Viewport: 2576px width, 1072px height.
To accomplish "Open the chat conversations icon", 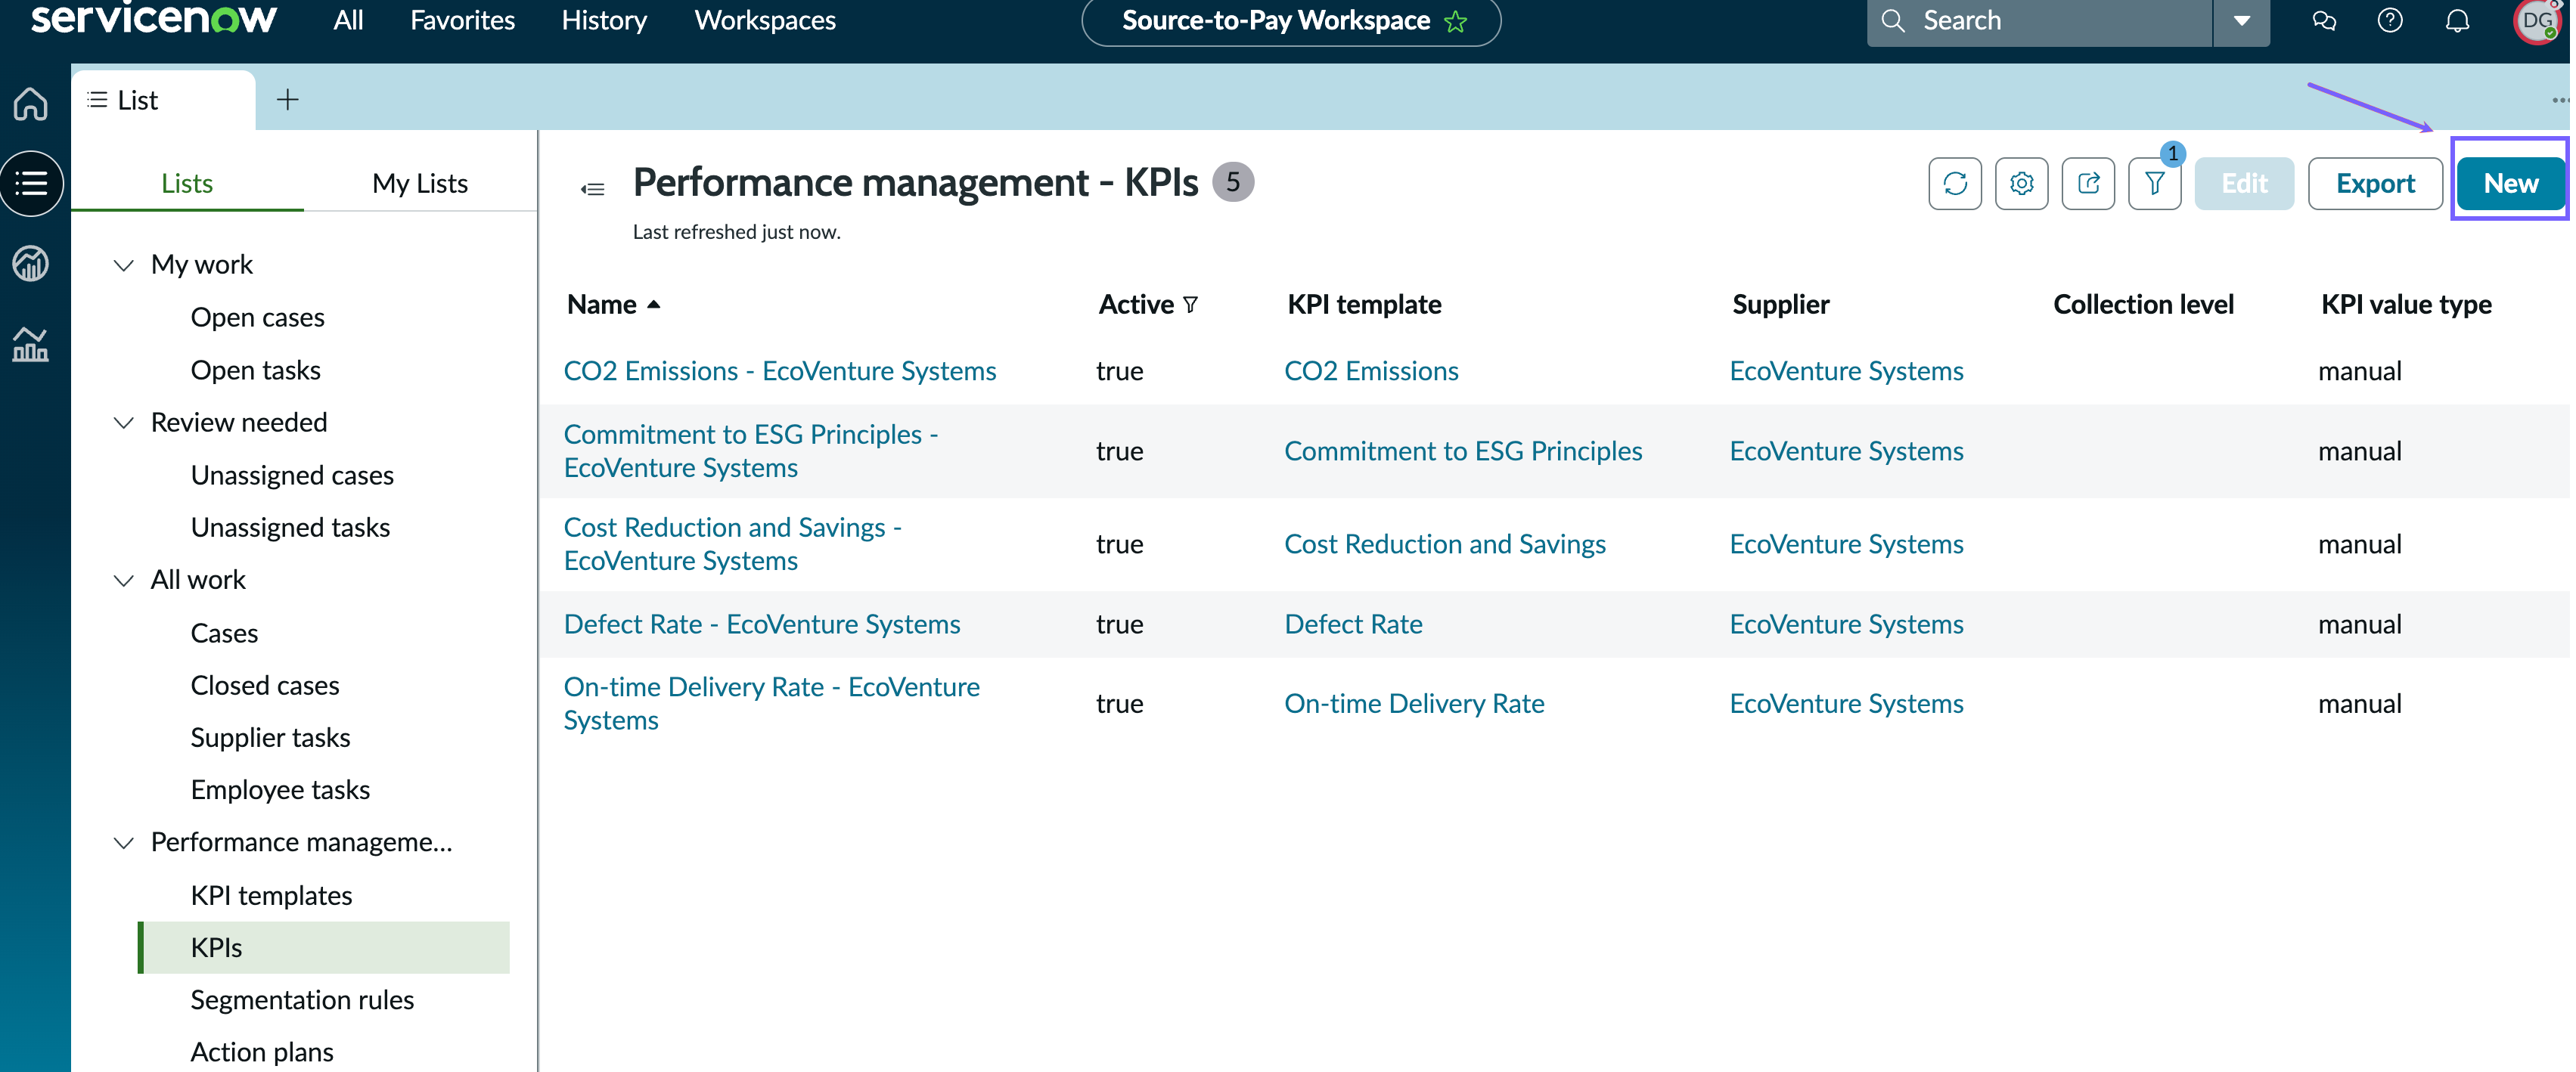I will click(x=2324, y=20).
